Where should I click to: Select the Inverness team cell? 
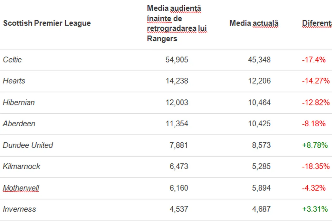[19, 209]
